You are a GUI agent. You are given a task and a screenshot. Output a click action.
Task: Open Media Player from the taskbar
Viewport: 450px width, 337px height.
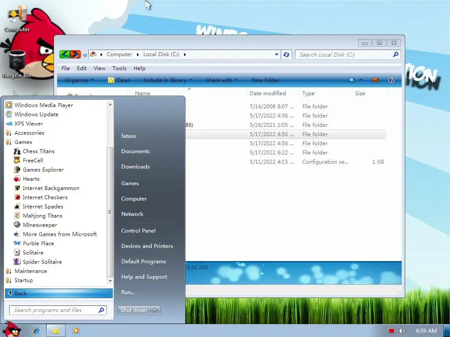coord(76,331)
